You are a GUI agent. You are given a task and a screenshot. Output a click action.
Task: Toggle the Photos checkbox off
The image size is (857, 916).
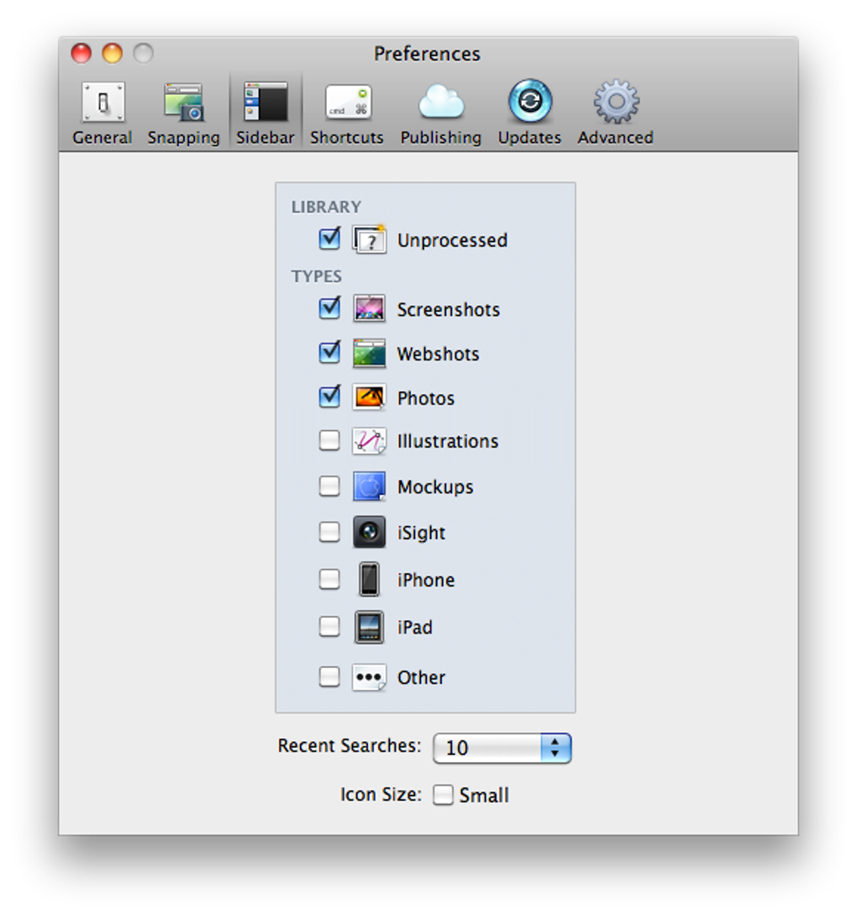[329, 397]
